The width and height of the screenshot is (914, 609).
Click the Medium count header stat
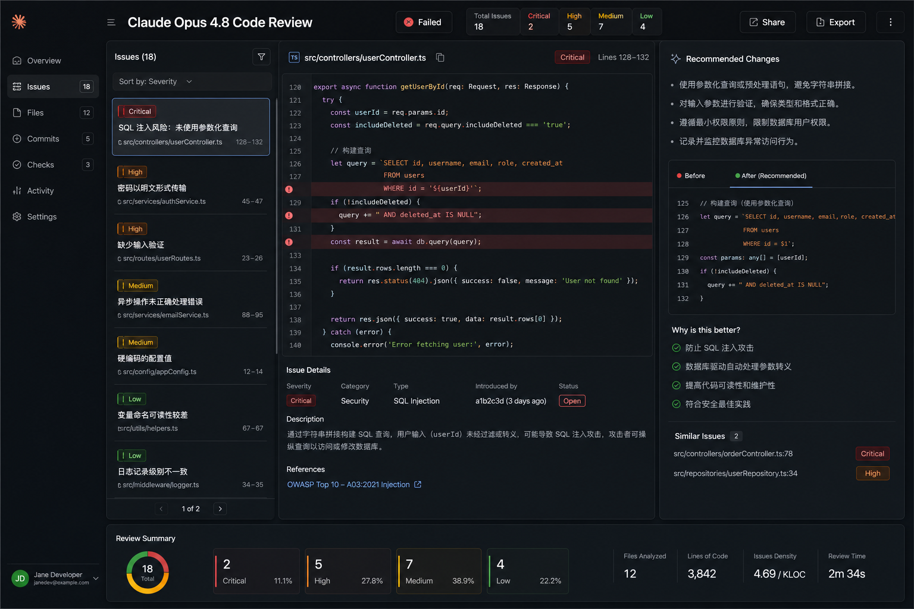click(611, 22)
